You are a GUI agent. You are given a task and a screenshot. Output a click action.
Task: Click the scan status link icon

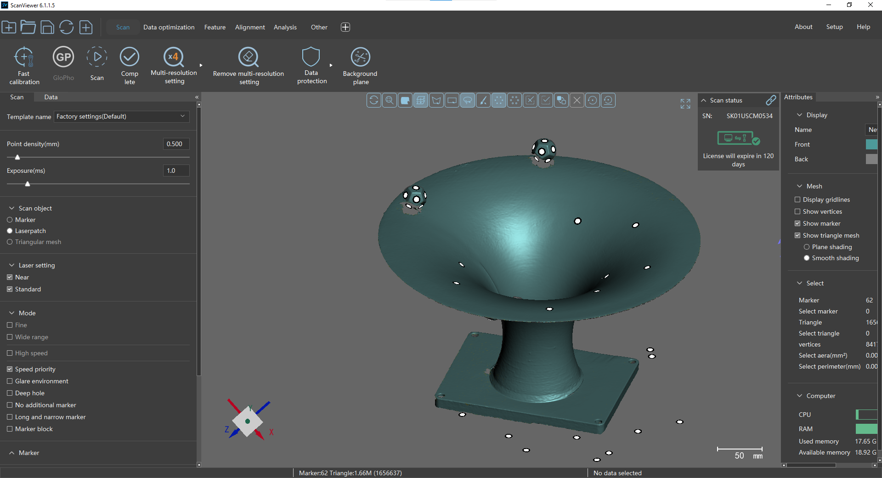click(x=771, y=100)
